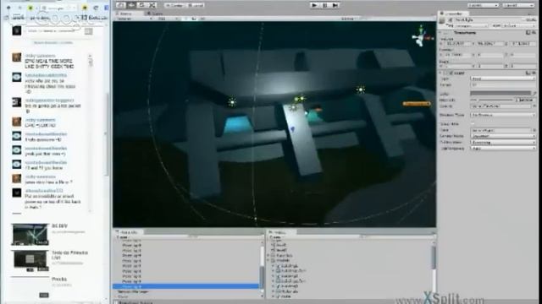Open the Project tab
Viewport: 542px width, 304px height.
[x=281, y=232]
